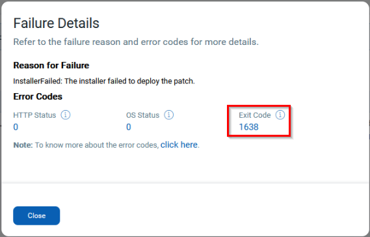Click the 'Refer to the failure reason' subtitle
Image resolution: width=370 pixels, height=237 pixels.
pyautogui.click(x=136, y=42)
